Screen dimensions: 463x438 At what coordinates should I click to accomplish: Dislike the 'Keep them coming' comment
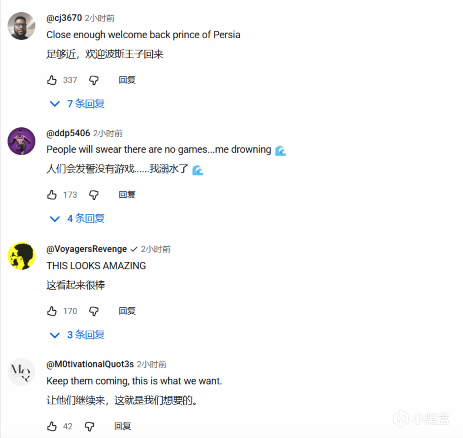coord(89,427)
